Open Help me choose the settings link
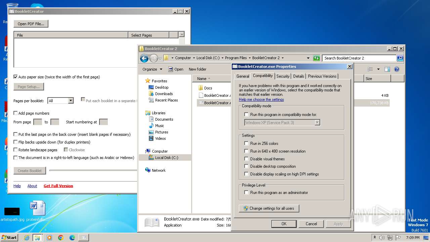 click(x=261, y=99)
